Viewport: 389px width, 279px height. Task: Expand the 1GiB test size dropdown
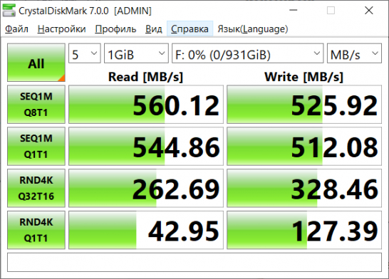point(136,53)
